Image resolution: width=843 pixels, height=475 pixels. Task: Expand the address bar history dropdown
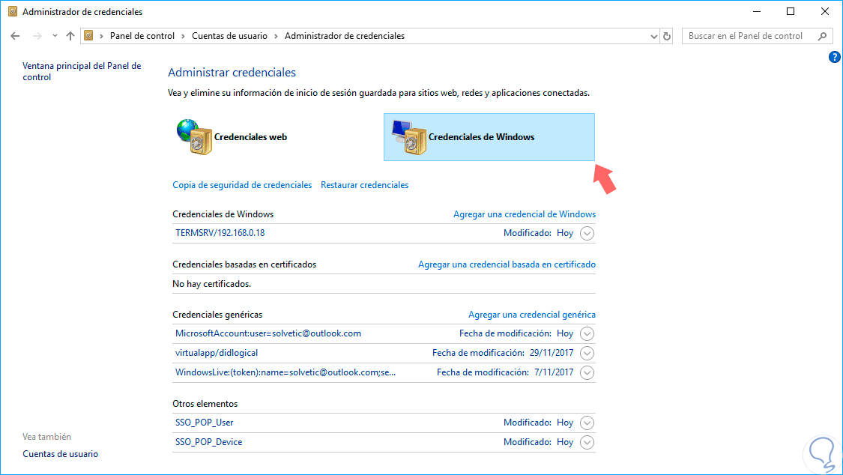click(653, 37)
